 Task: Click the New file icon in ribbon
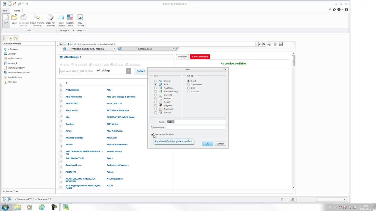tap(6, 20)
